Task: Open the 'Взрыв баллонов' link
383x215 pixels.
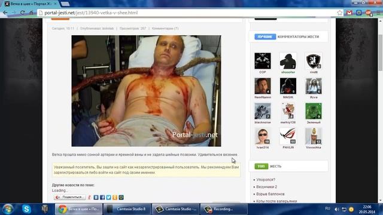Action: pyautogui.click(x=270, y=194)
